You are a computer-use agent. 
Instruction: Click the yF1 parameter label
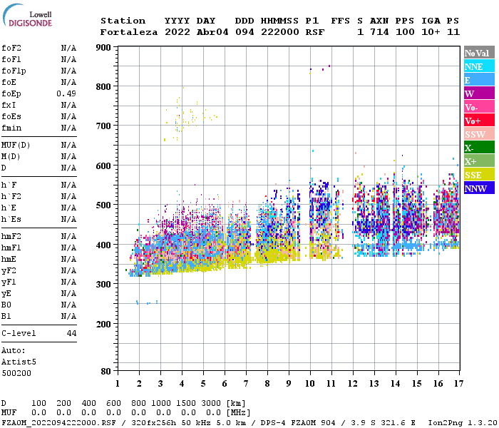[9, 282]
